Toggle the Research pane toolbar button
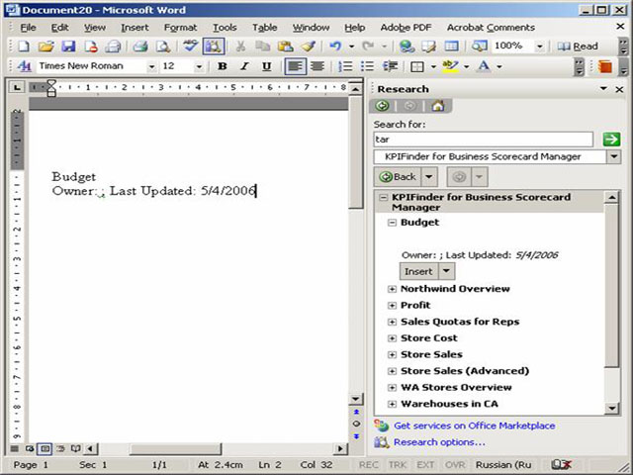The height and width of the screenshot is (475, 633). (x=214, y=47)
